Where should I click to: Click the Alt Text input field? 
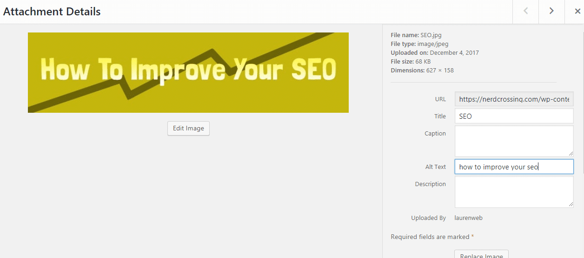pos(514,167)
